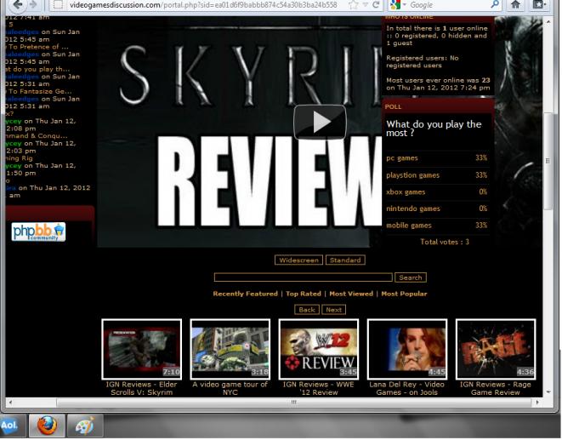Click the 'To Fantasize Ge...' topic link
The width and height of the screenshot is (562, 440).
tap(39, 91)
